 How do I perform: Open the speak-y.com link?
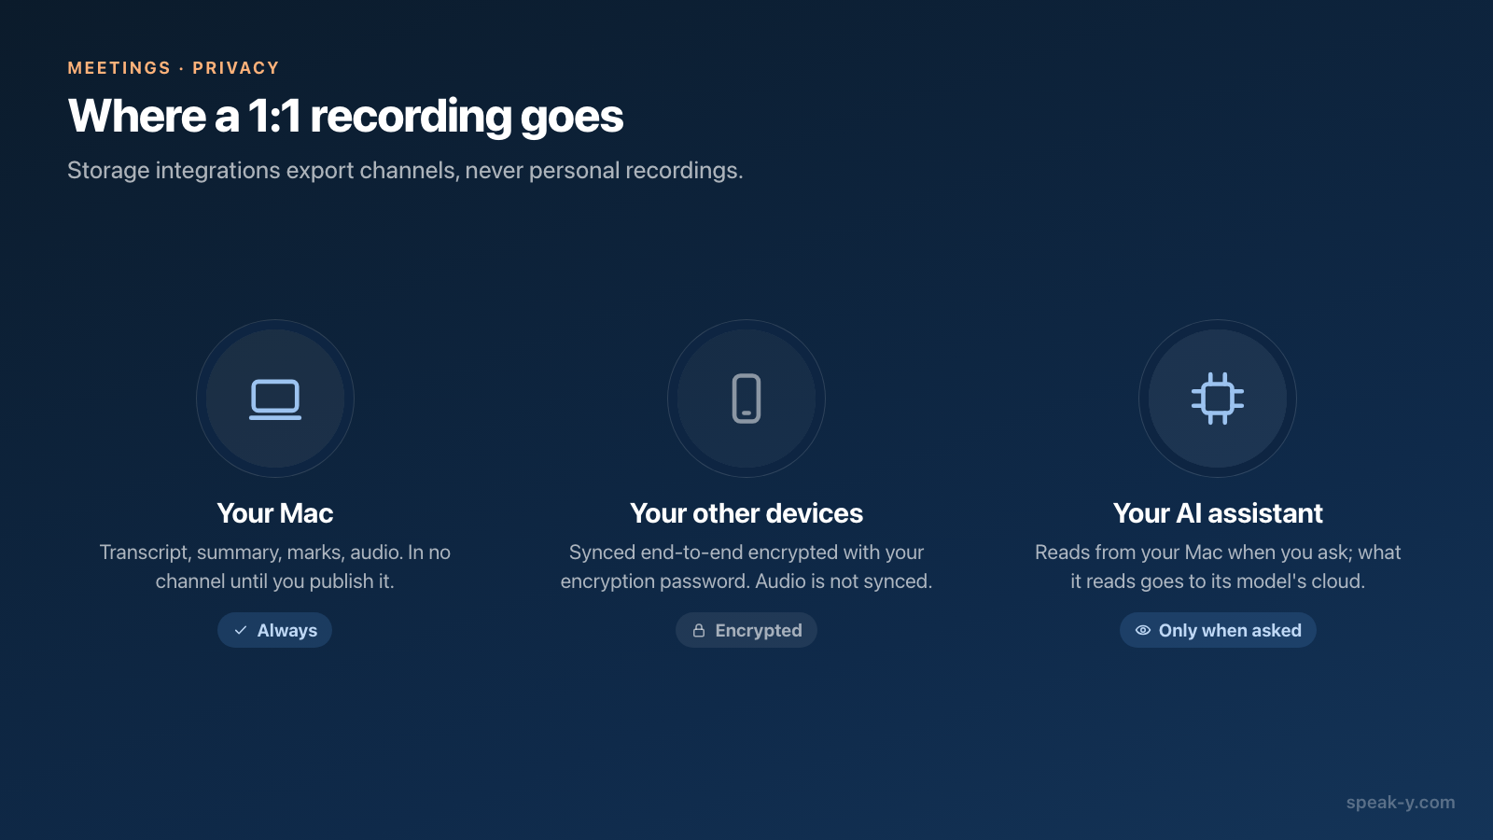tap(1401, 802)
